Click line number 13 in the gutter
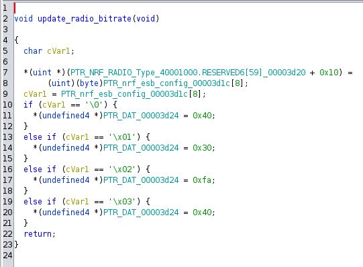This screenshot has height=267, width=363. [x=7, y=137]
